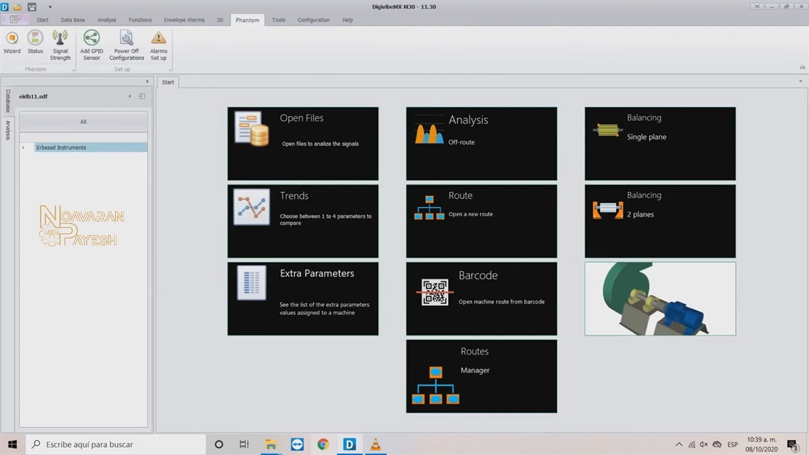The image size is (809, 455).
Task: Open the quick access toolbar dropdown
Action: point(50,7)
